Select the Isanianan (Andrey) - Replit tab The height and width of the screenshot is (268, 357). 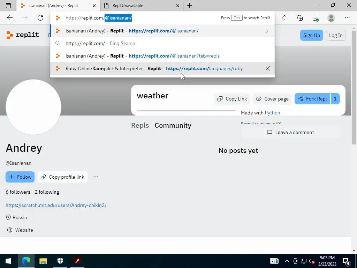(x=58, y=6)
